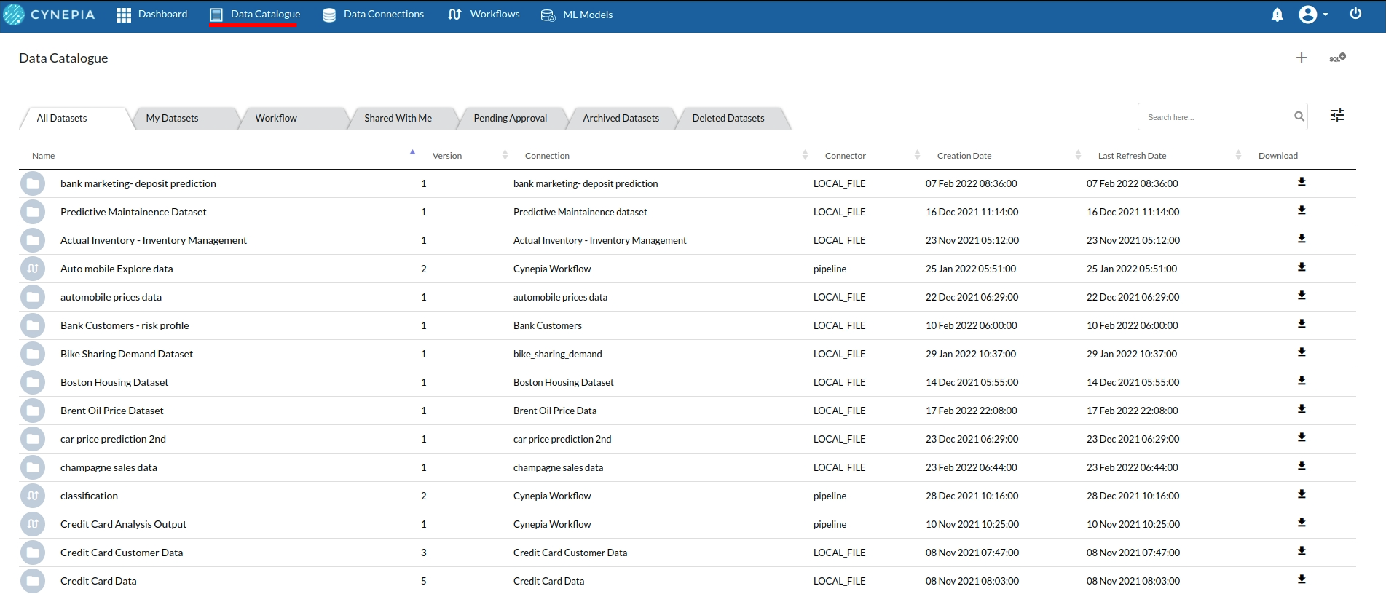
Task: Add a new dataset with plus icon
Action: point(1302,58)
